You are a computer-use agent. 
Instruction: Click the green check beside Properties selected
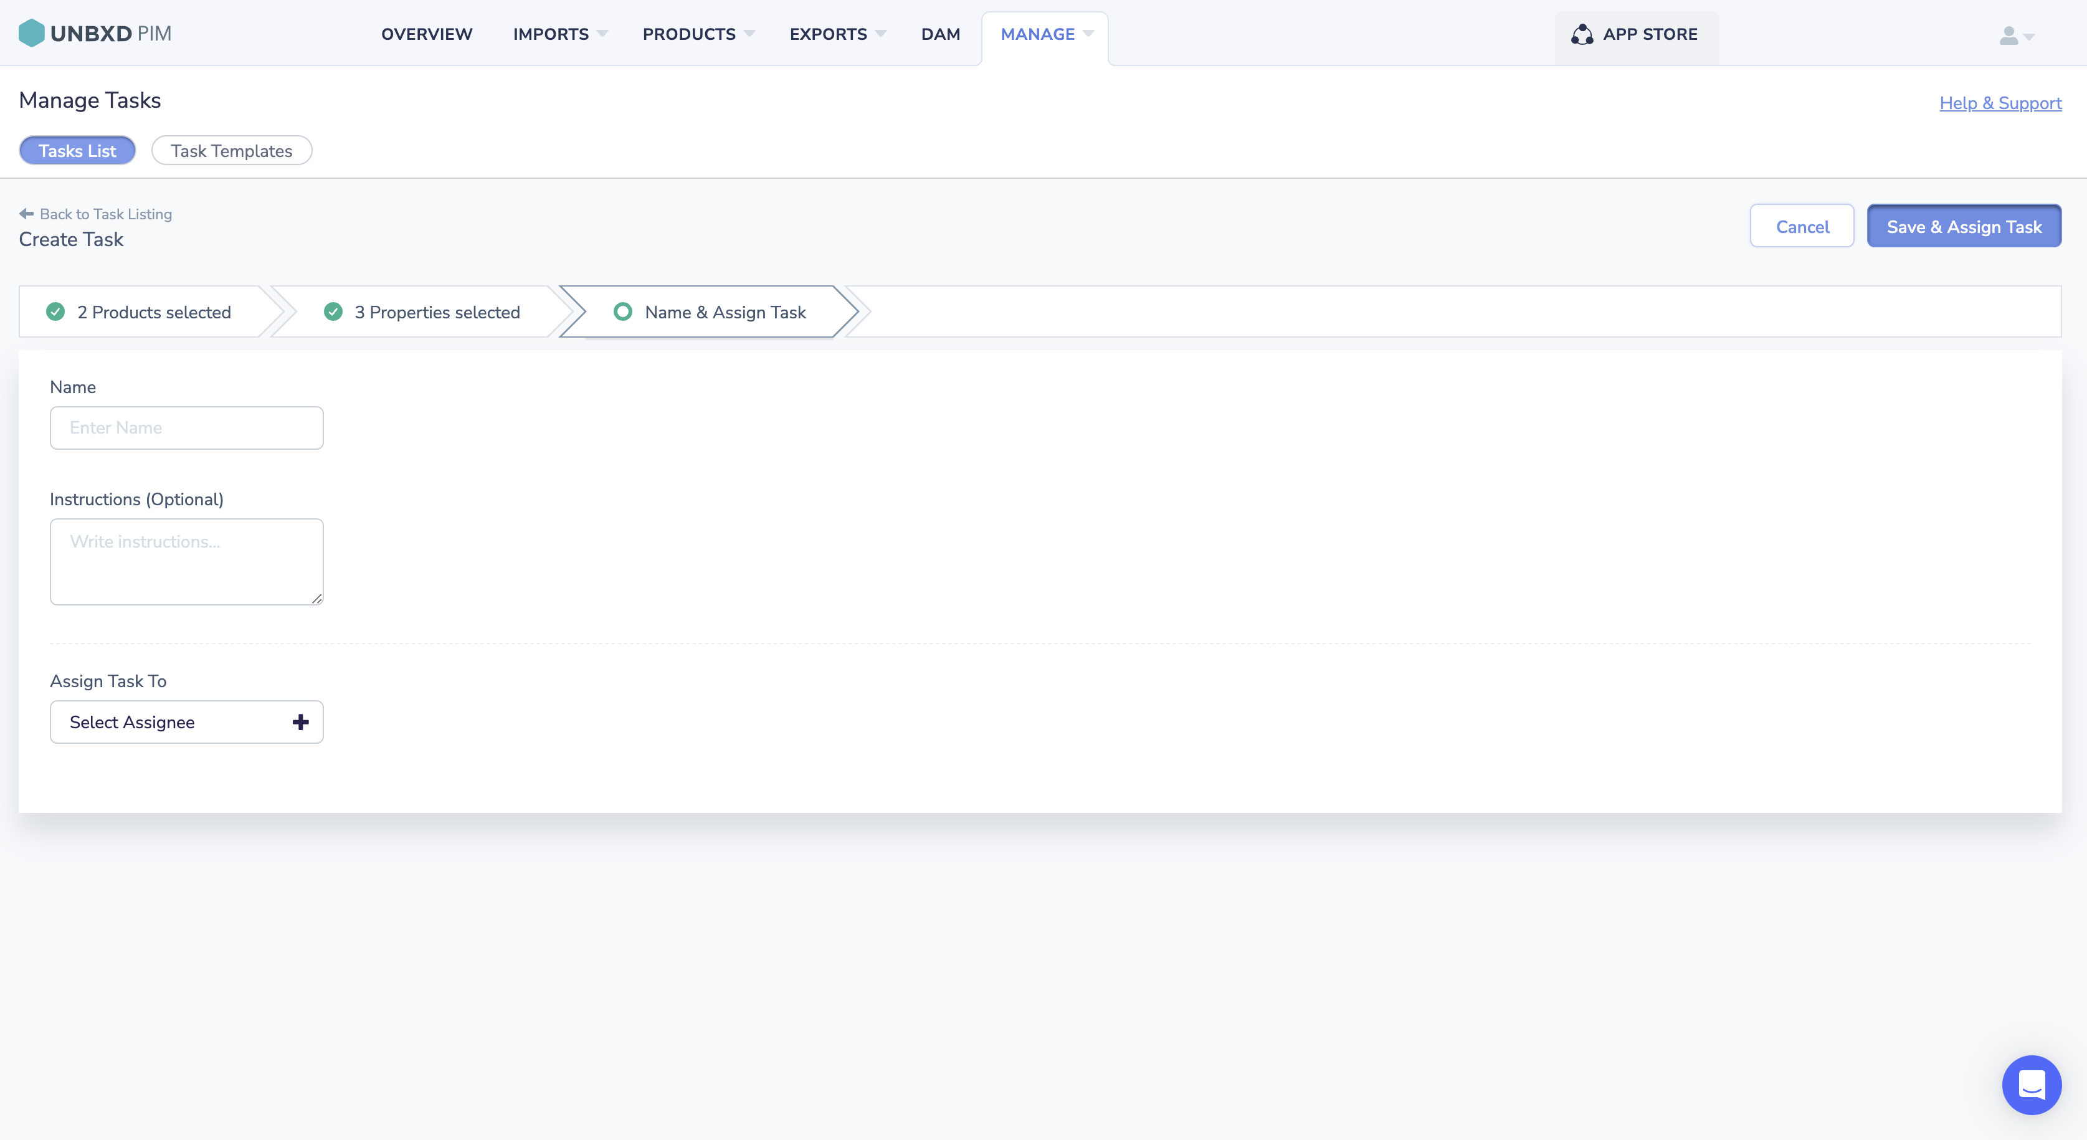pos(333,312)
